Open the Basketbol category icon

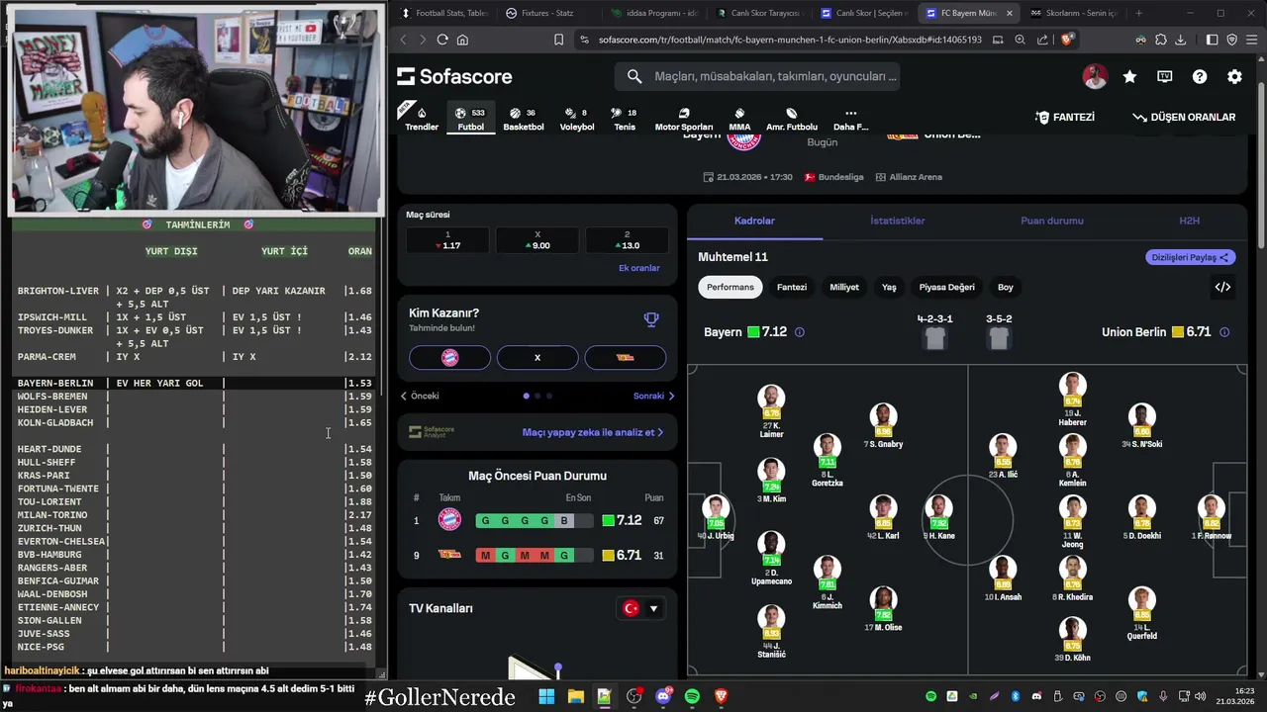point(524,119)
